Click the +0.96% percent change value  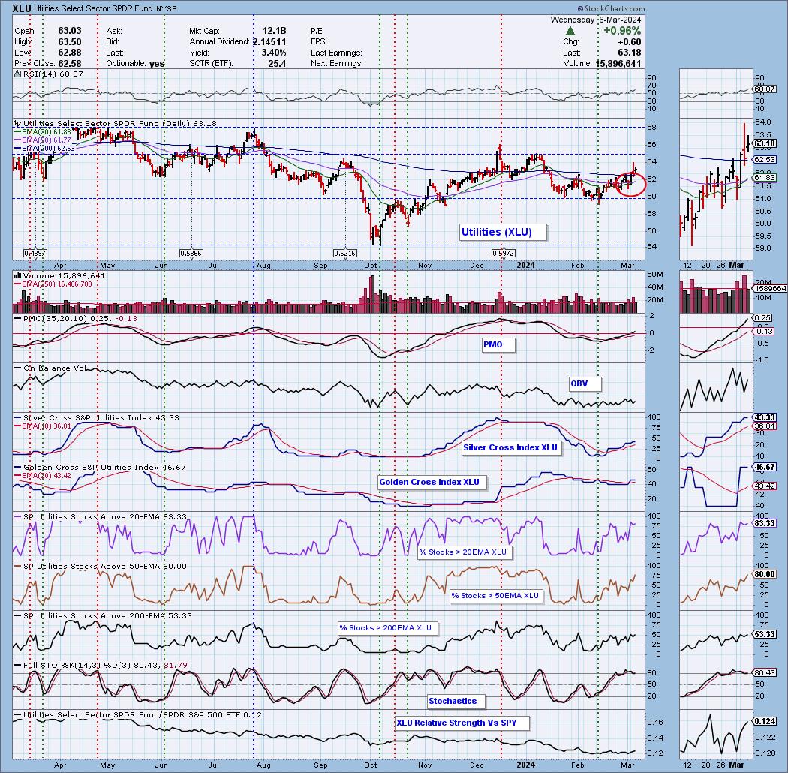pyautogui.click(x=622, y=31)
